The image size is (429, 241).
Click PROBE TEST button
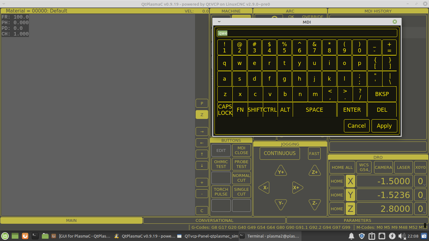coord(242,164)
